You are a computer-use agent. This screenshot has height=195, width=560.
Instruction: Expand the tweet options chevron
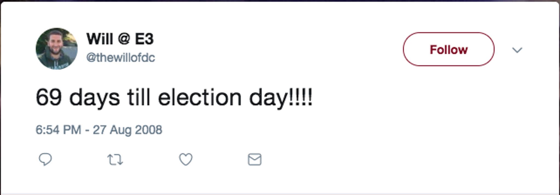(517, 50)
